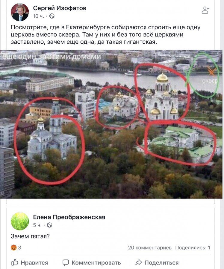Click the Нравится like button label
The height and width of the screenshot is (269, 224).
(x=34, y=263)
